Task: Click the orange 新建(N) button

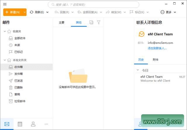Action: (13, 12)
